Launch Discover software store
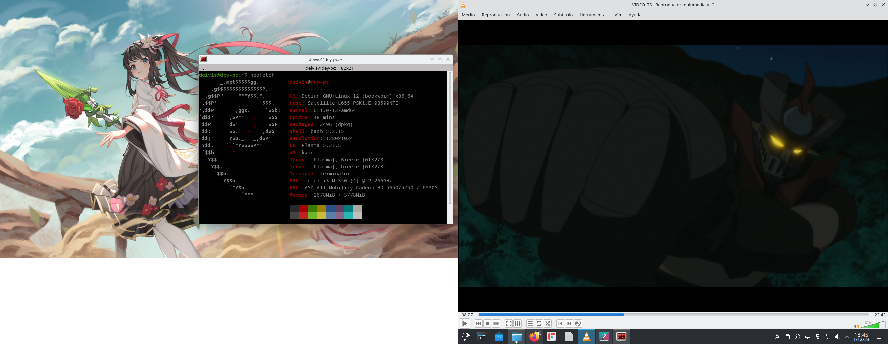The width and height of the screenshot is (888, 344). 499,336
